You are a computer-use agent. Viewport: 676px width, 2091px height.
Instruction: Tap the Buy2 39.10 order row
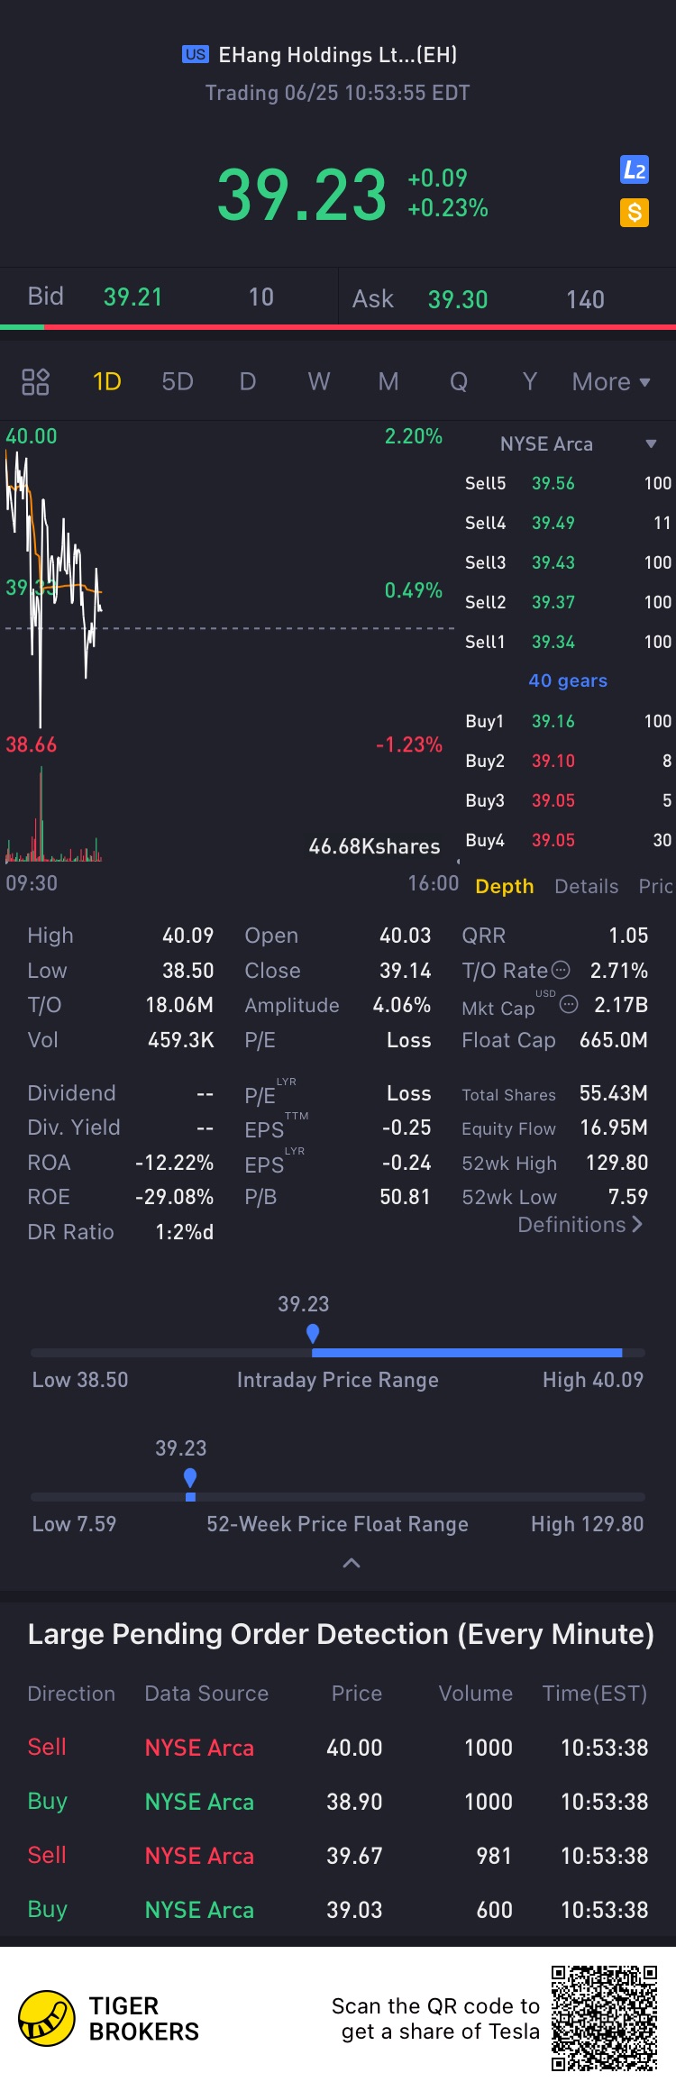tap(568, 761)
